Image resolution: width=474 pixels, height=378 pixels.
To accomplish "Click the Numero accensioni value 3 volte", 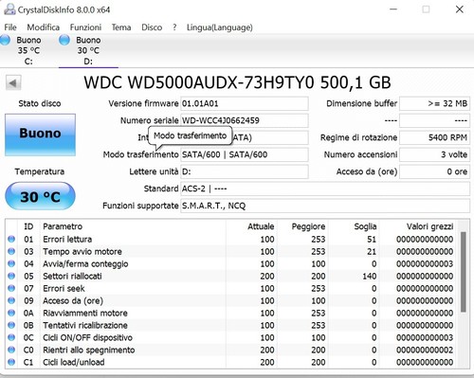I will pyautogui.click(x=434, y=154).
